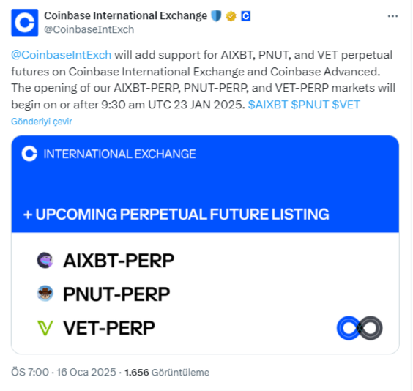The width and height of the screenshot is (413, 391).
Task: Click the @CoinbaseIntExch handle under name
Action: click(x=89, y=29)
